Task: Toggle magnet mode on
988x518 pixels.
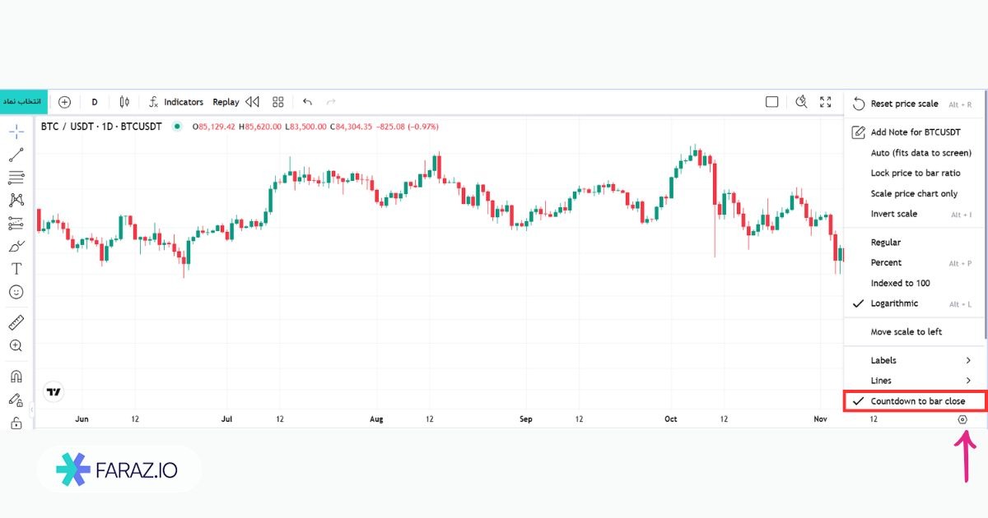Action: [x=16, y=377]
